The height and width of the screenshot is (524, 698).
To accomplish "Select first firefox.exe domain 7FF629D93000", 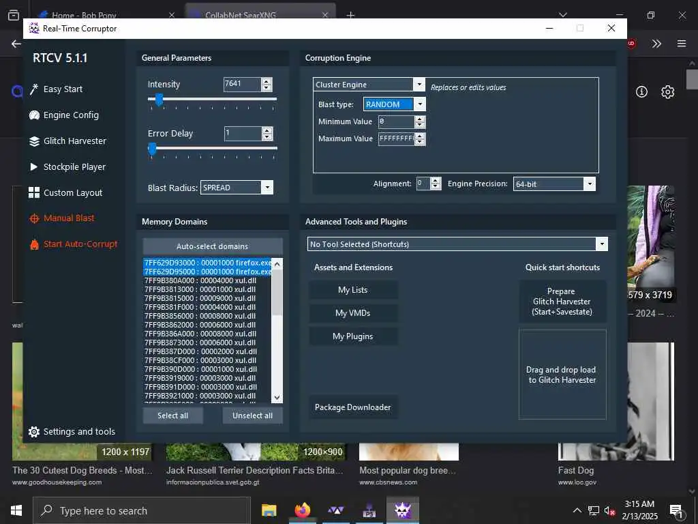I will [x=207, y=263].
